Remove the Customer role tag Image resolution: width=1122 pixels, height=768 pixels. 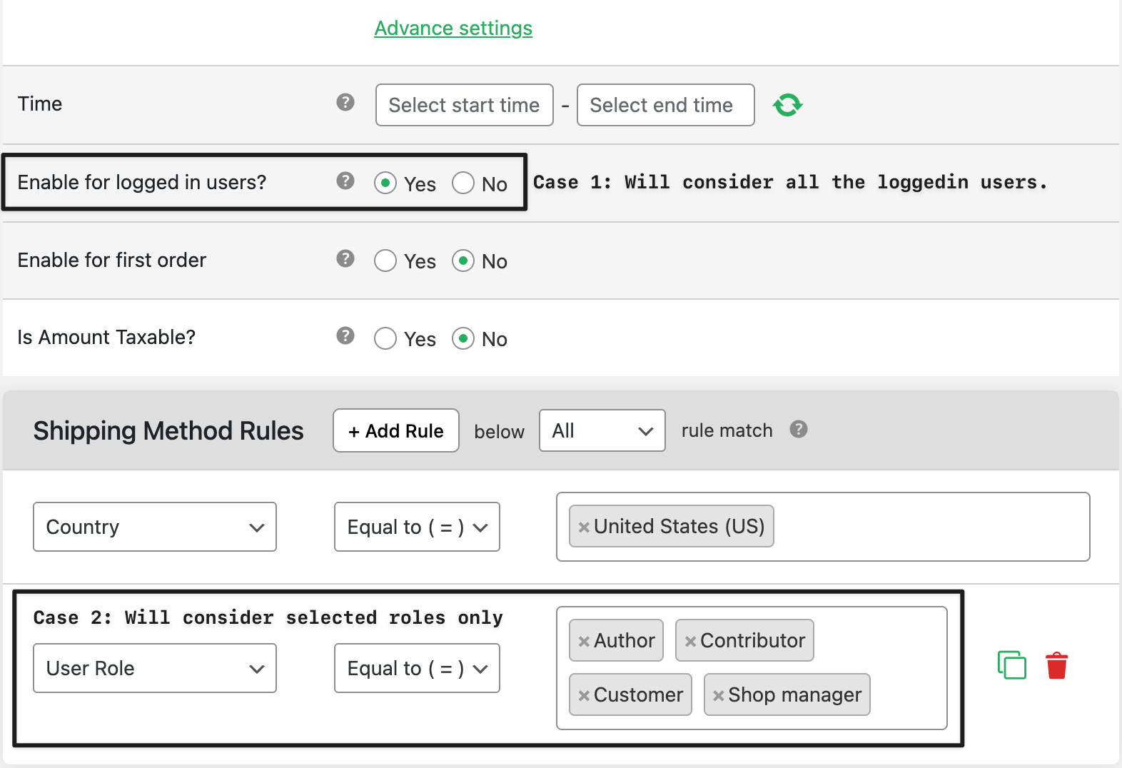coord(584,696)
